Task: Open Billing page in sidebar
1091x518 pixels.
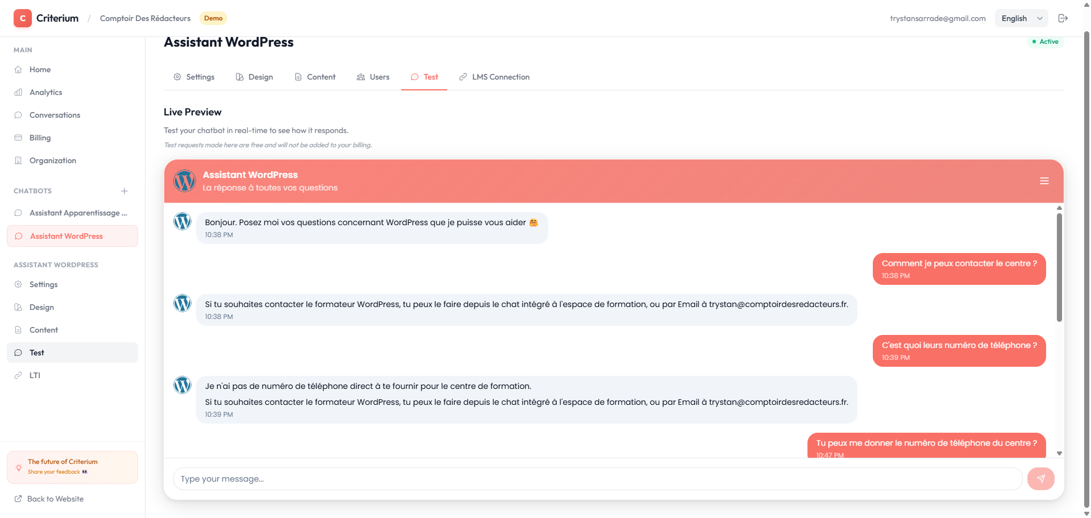Action: [x=40, y=138]
